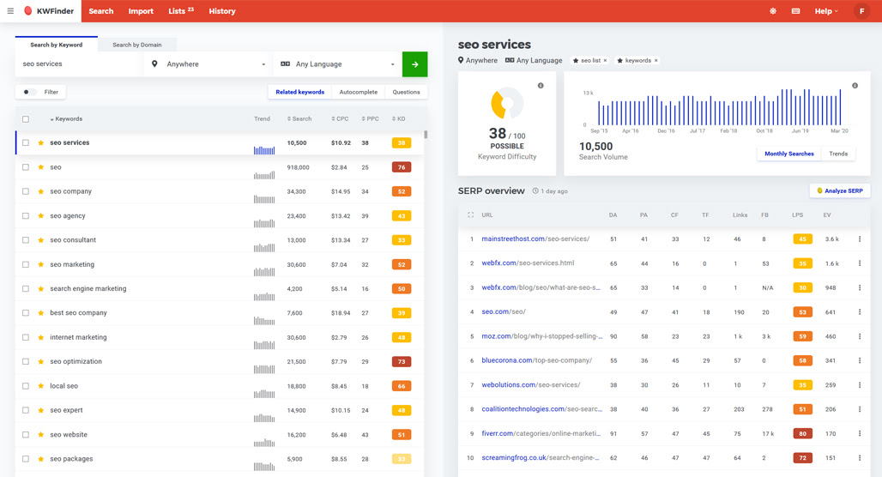882x477 pixels.
Task: Click the star beside seo expert
Action: click(40, 410)
